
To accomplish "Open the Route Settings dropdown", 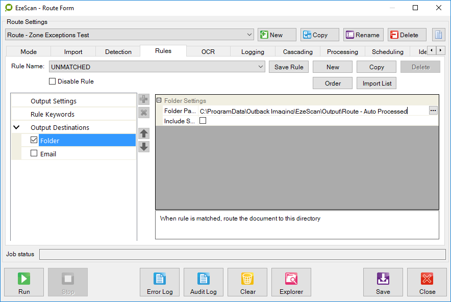I will pos(249,35).
